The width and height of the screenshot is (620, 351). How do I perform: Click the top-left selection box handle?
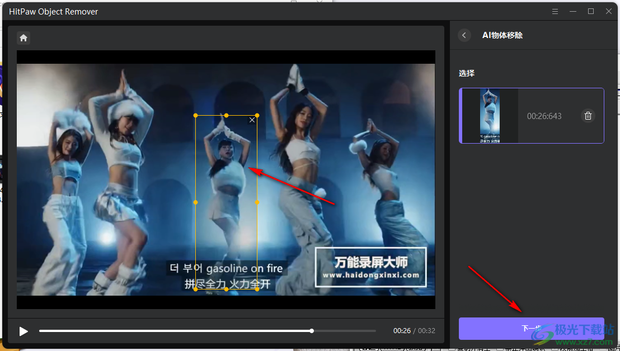(x=195, y=115)
